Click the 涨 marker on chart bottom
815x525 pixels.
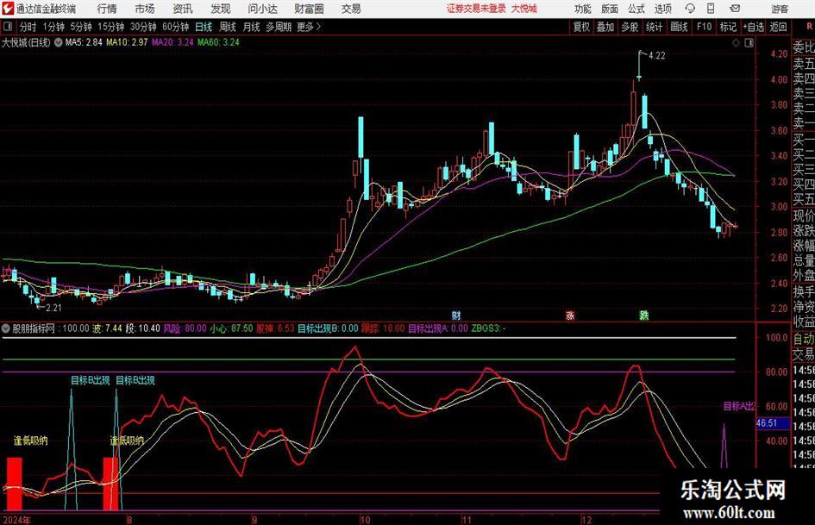click(570, 315)
